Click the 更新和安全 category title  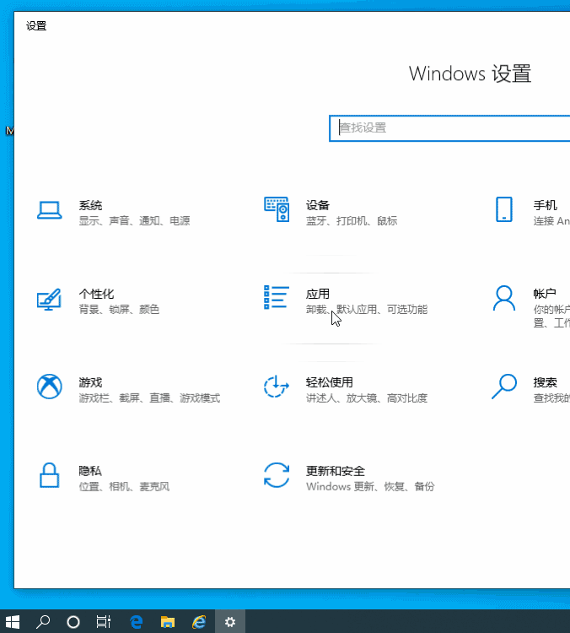coord(336,471)
